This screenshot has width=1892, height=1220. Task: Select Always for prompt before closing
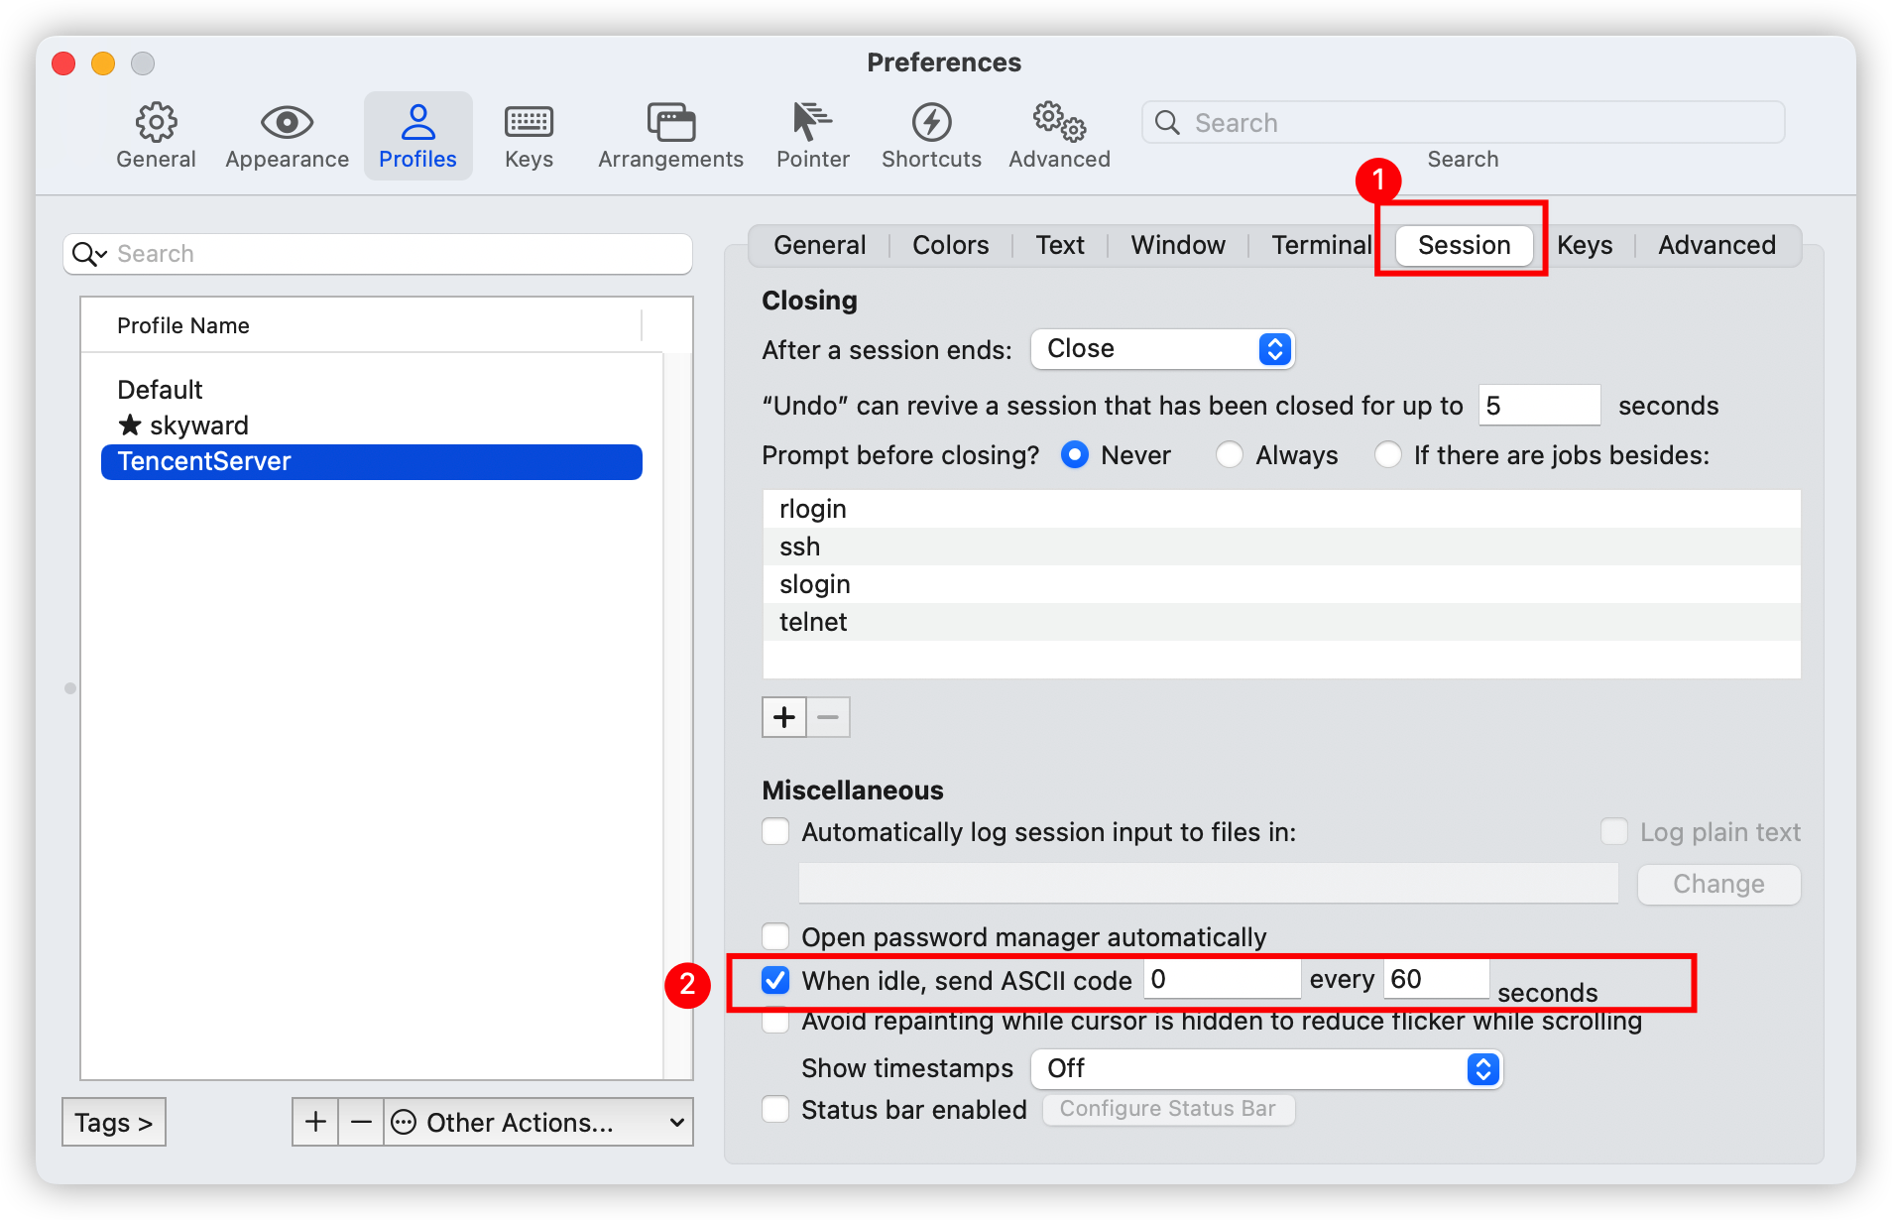1230,454
